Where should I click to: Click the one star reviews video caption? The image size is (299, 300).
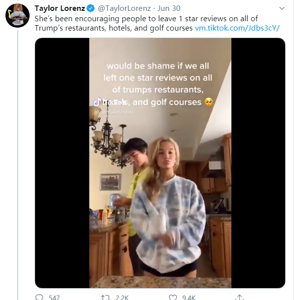point(160,84)
